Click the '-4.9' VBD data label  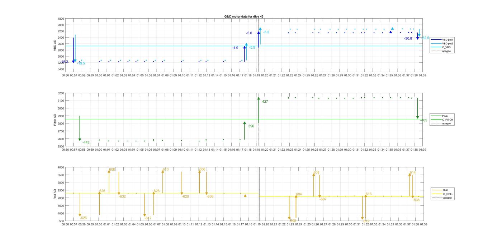point(235,48)
